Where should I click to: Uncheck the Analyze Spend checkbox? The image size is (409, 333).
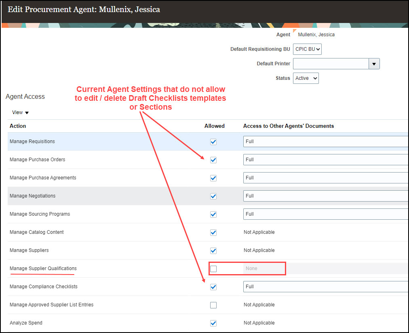point(213,323)
